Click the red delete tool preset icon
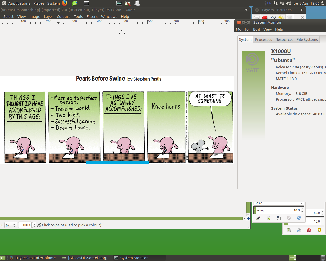The height and width of the screenshot is (261, 326). pyautogui.click(x=309, y=230)
